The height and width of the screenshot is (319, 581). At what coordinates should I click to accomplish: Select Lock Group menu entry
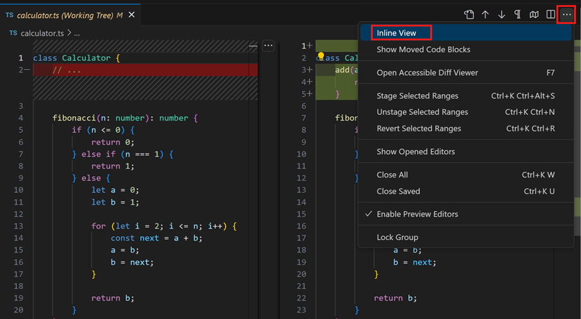[397, 238]
